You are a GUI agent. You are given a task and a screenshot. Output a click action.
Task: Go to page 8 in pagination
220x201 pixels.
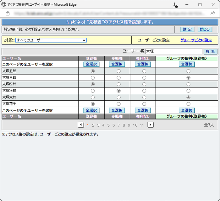point(124,125)
